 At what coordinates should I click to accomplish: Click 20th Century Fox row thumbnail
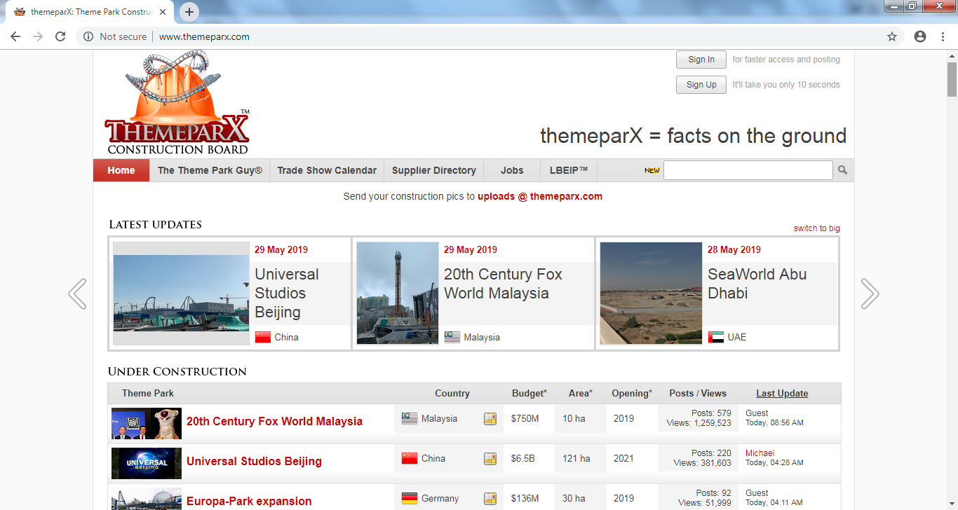pyautogui.click(x=147, y=424)
